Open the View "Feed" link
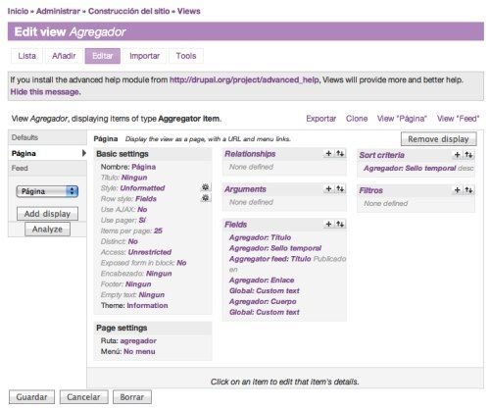 [x=459, y=119]
